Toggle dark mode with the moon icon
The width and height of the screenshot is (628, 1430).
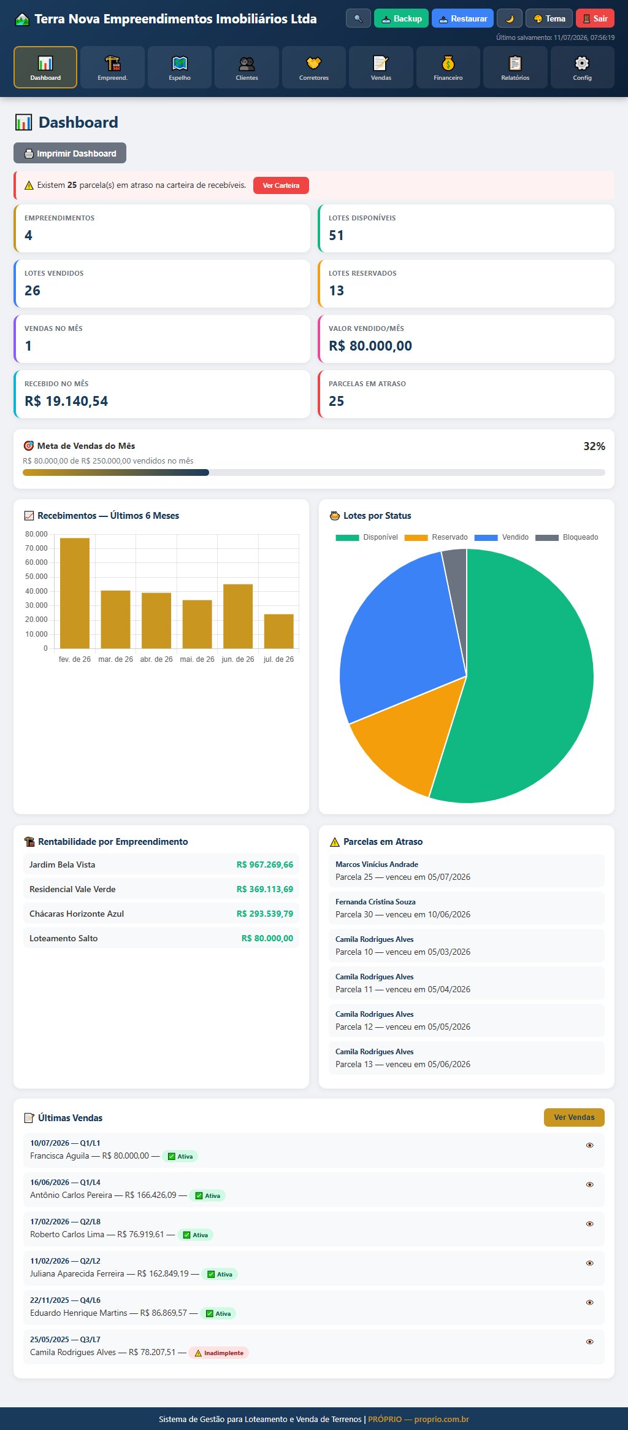coord(510,18)
